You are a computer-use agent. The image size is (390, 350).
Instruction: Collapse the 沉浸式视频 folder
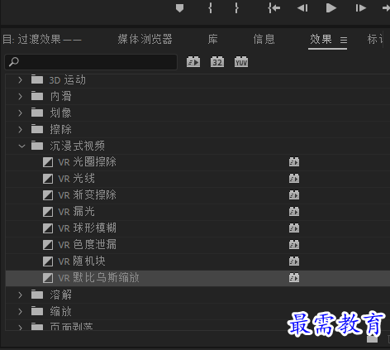tap(21, 146)
